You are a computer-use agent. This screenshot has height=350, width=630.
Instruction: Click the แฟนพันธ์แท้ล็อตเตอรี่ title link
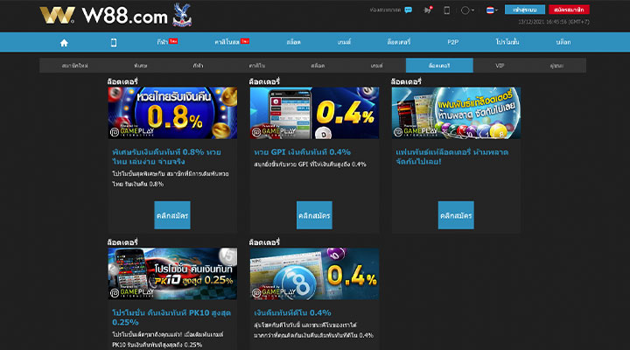pyautogui.click(x=452, y=157)
